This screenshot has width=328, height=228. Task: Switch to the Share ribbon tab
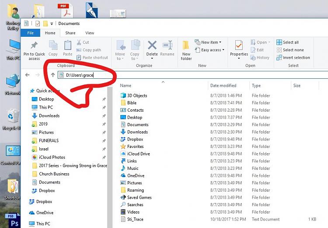tap(70, 33)
